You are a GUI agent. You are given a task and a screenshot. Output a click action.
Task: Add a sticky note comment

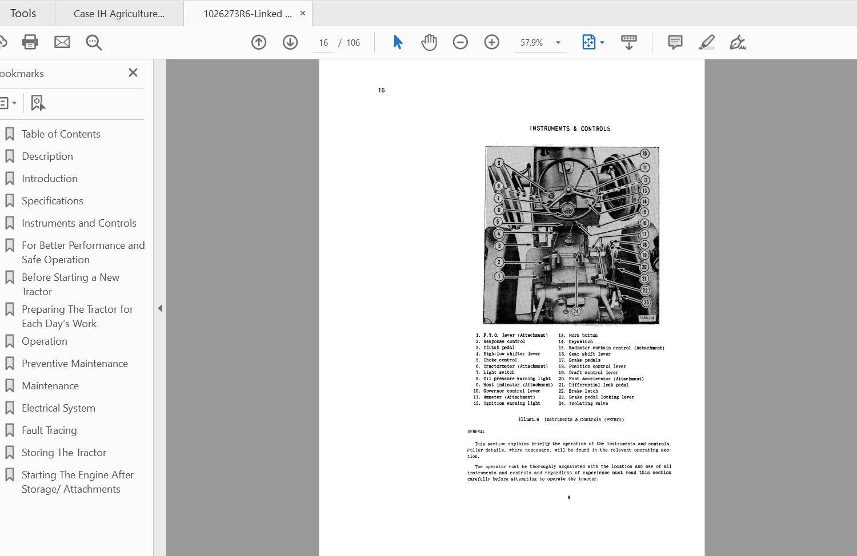coord(674,42)
